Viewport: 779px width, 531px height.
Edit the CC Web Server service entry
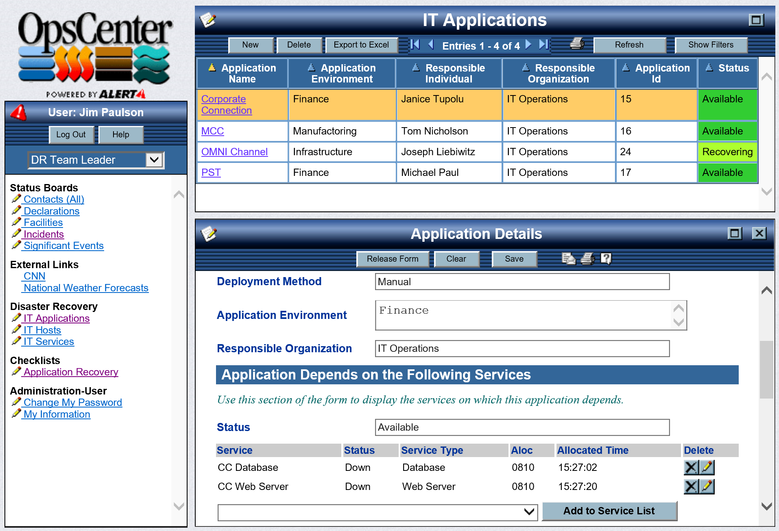coord(707,486)
